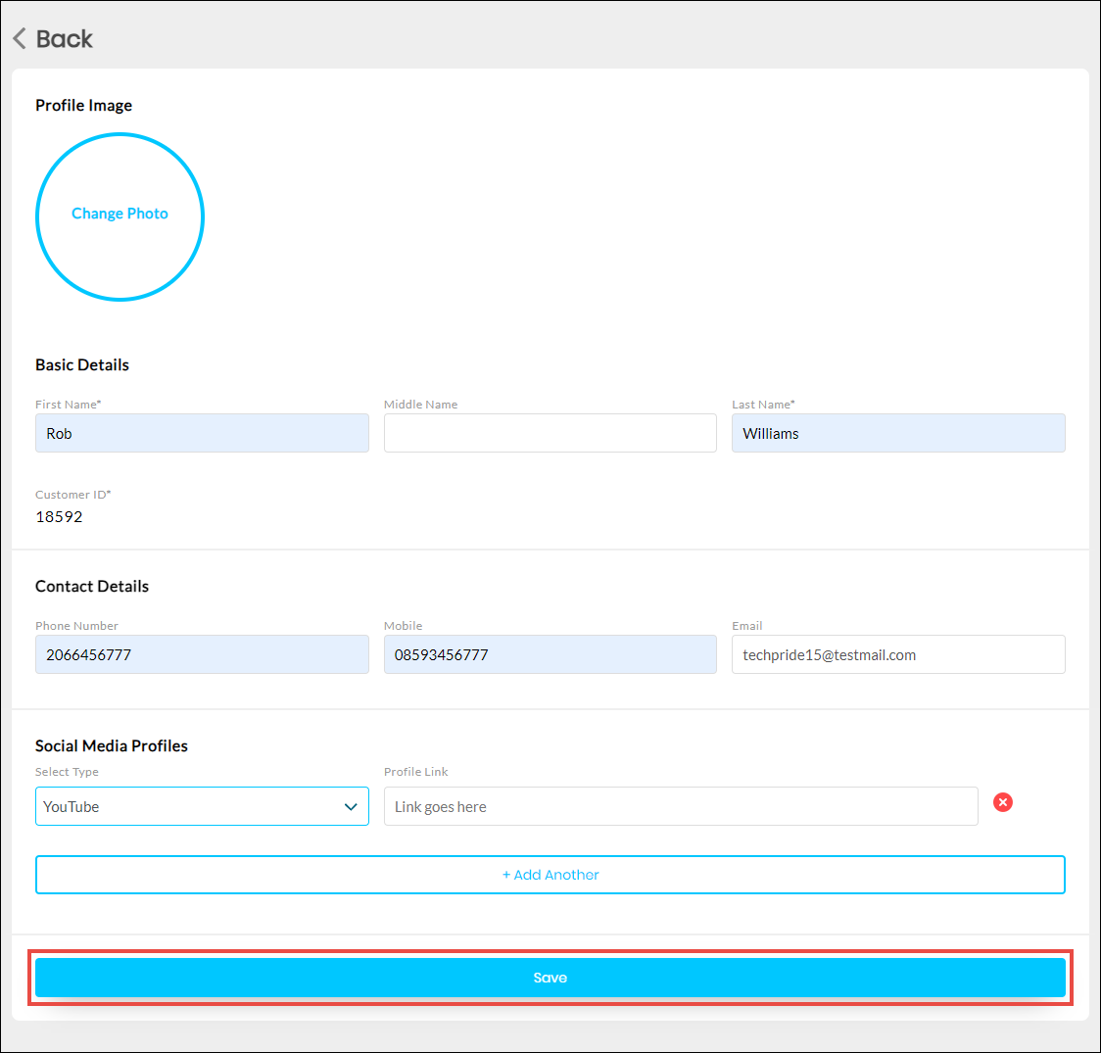Select the Last Name field with Williams

pyautogui.click(x=897, y=433)
